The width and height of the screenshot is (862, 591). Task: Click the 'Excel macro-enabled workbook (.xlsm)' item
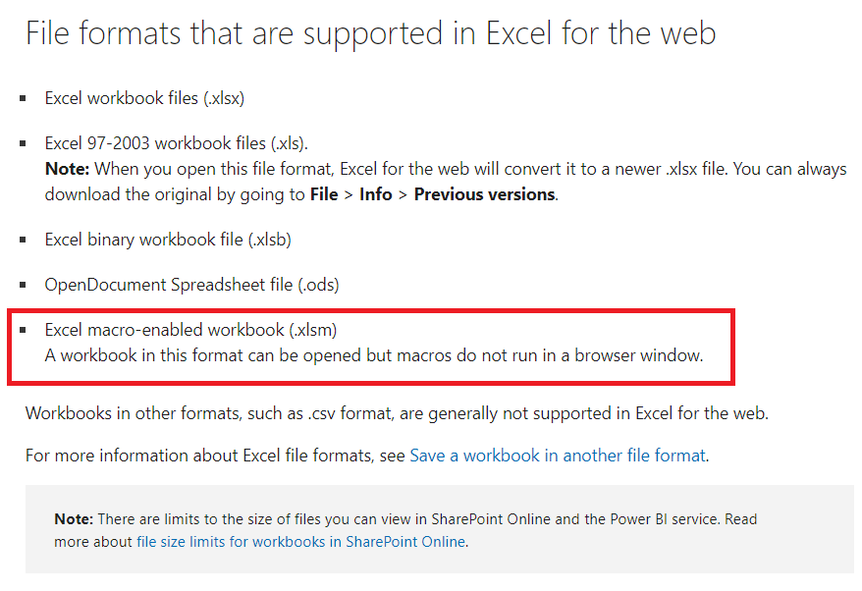[x=190, y=331]
